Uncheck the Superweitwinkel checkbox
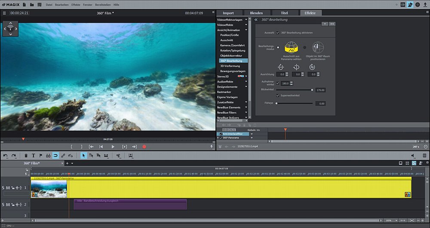The height and width of the screenshot is (228, 430). pyautogui.click(x=278, y=96)
